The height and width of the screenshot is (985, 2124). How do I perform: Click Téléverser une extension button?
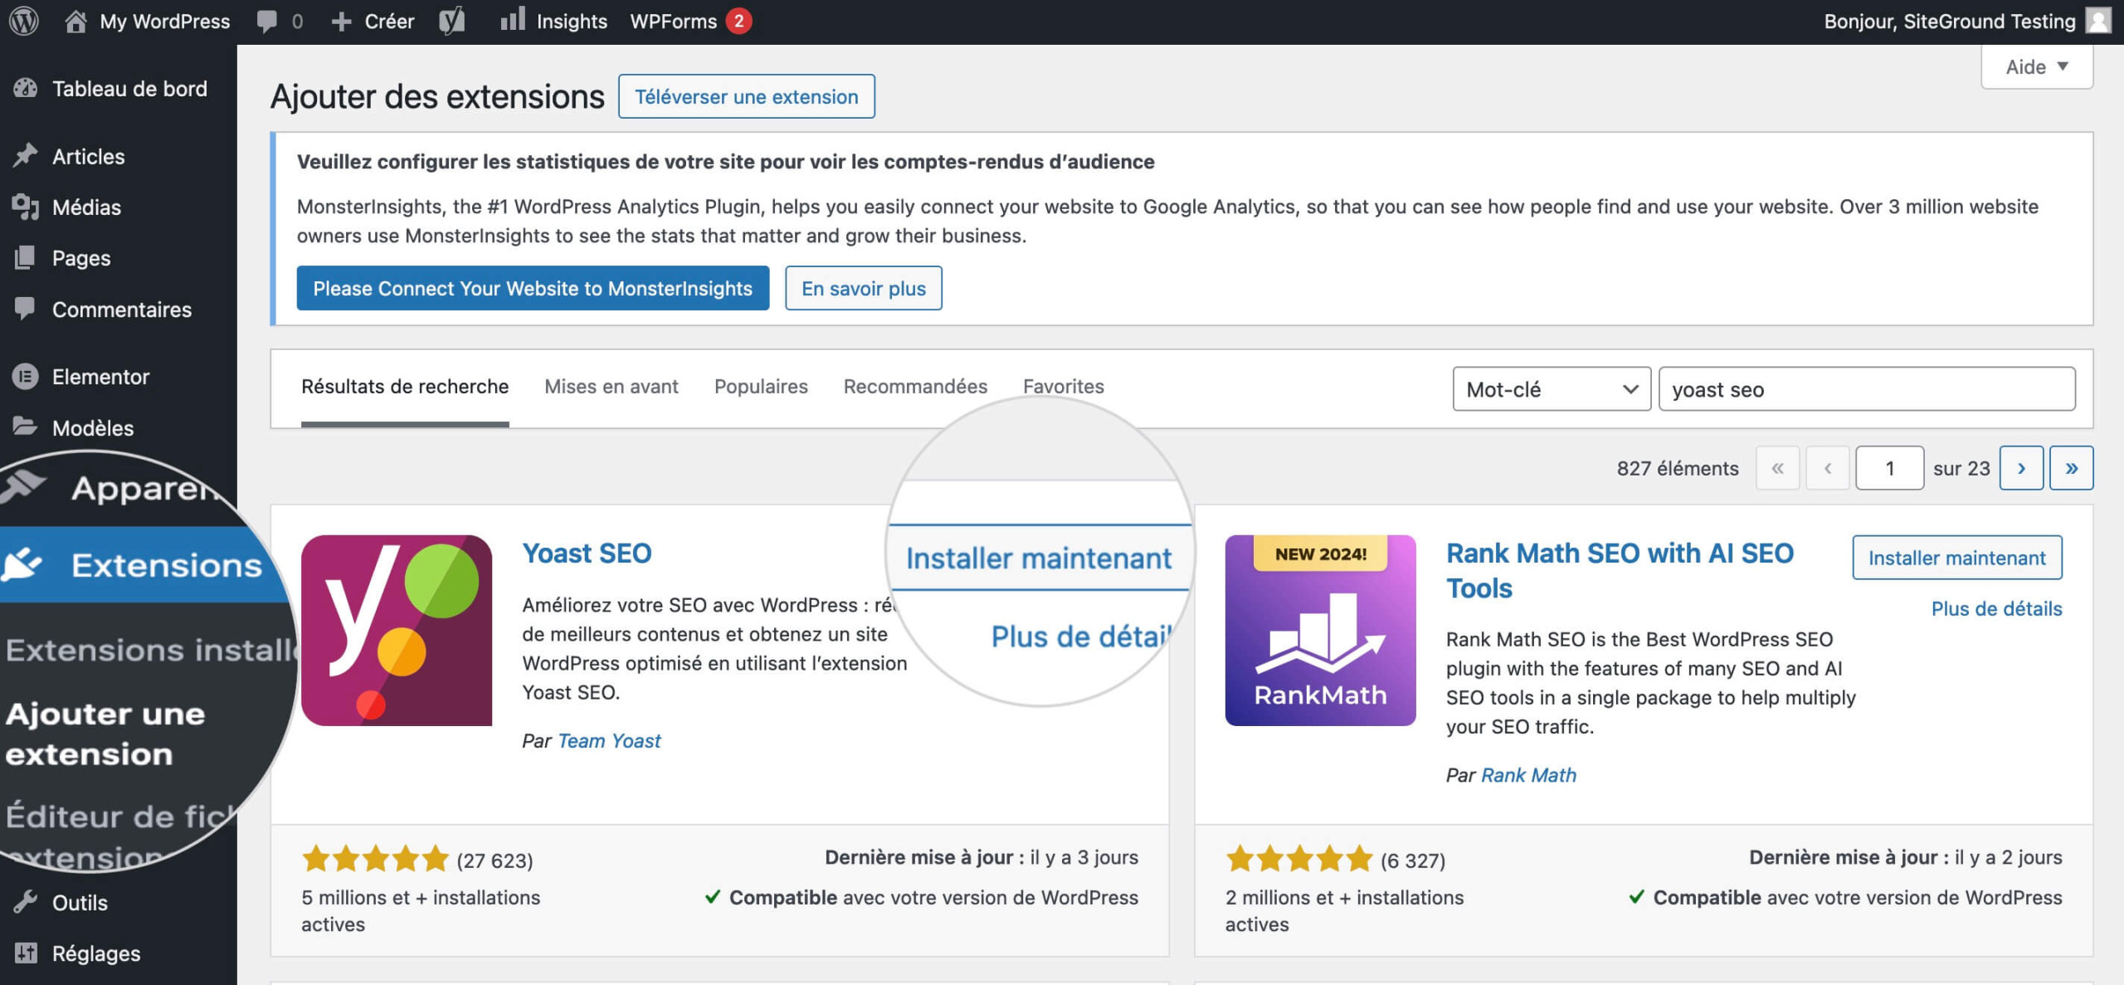tap(746, 96)
